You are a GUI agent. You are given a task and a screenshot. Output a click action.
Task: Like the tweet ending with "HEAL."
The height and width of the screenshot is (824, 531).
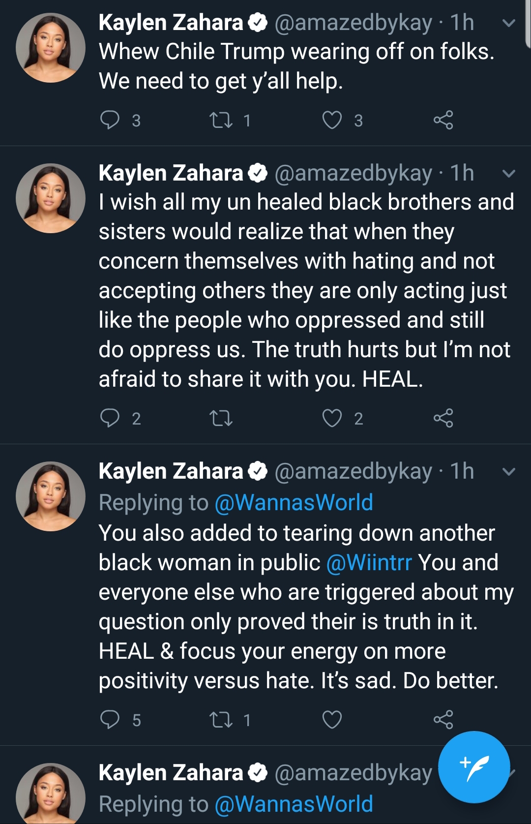tap(332, 418)
